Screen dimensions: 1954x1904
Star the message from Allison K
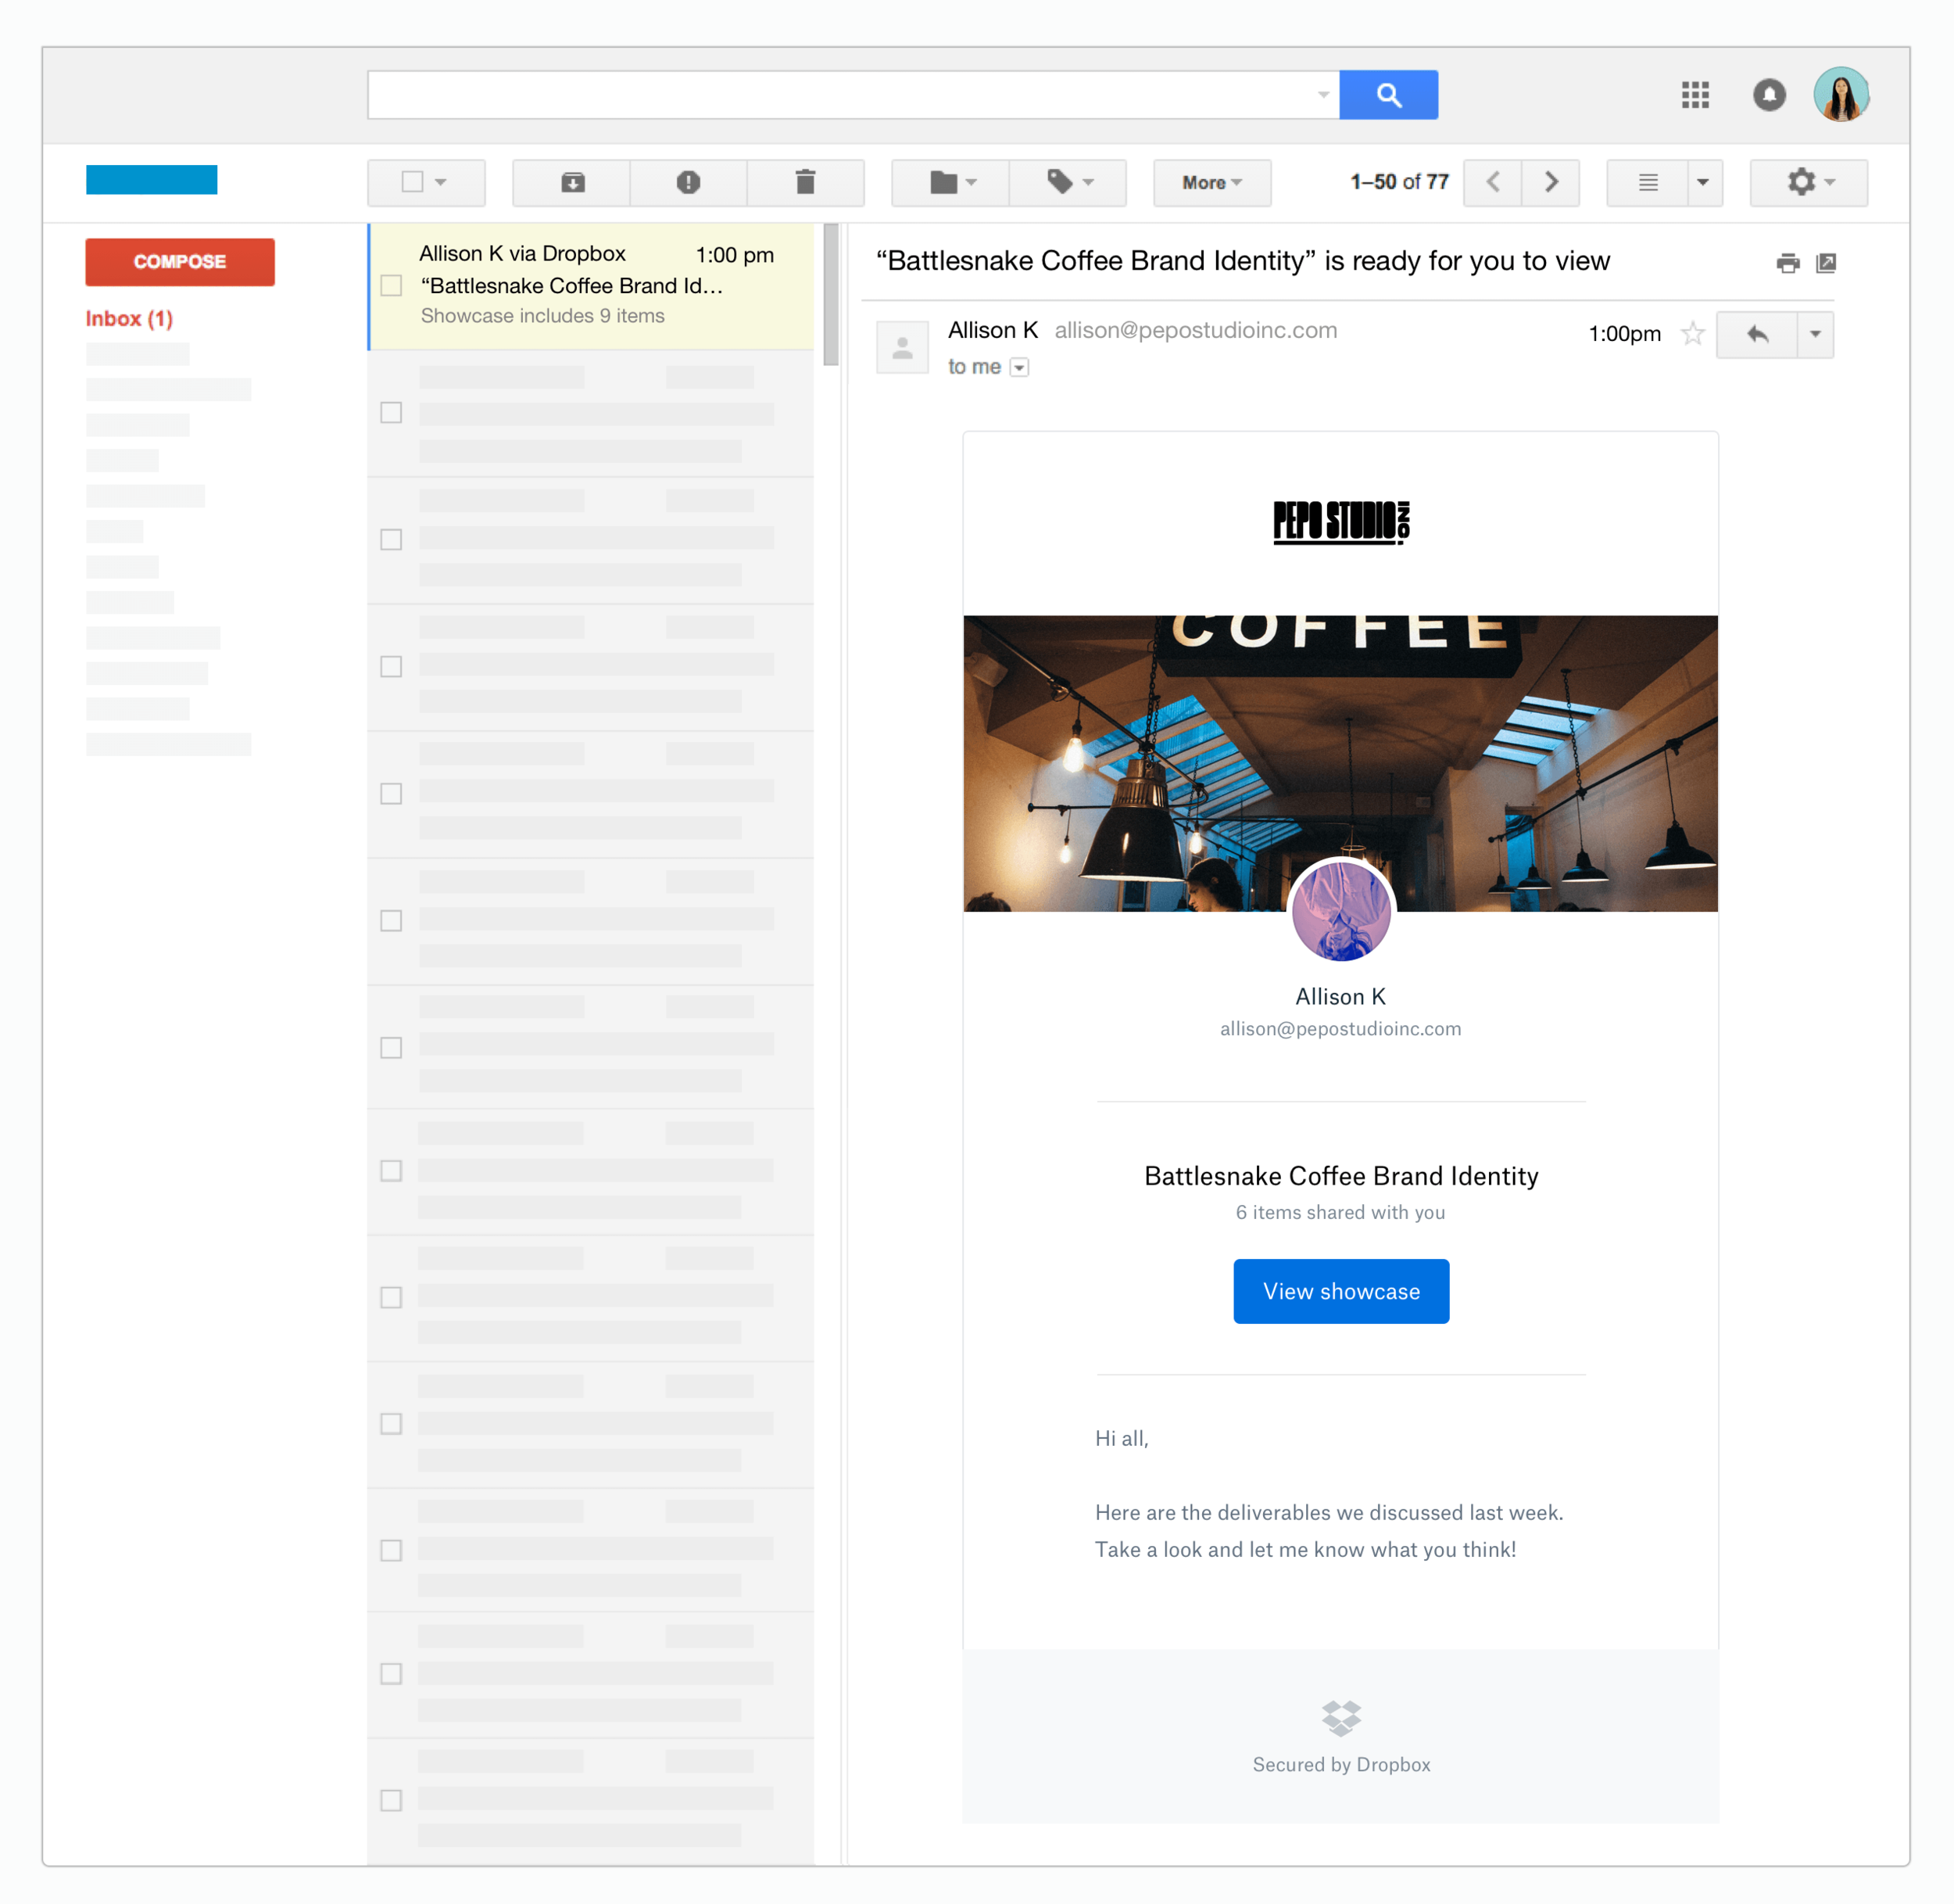pos(1692,333)
